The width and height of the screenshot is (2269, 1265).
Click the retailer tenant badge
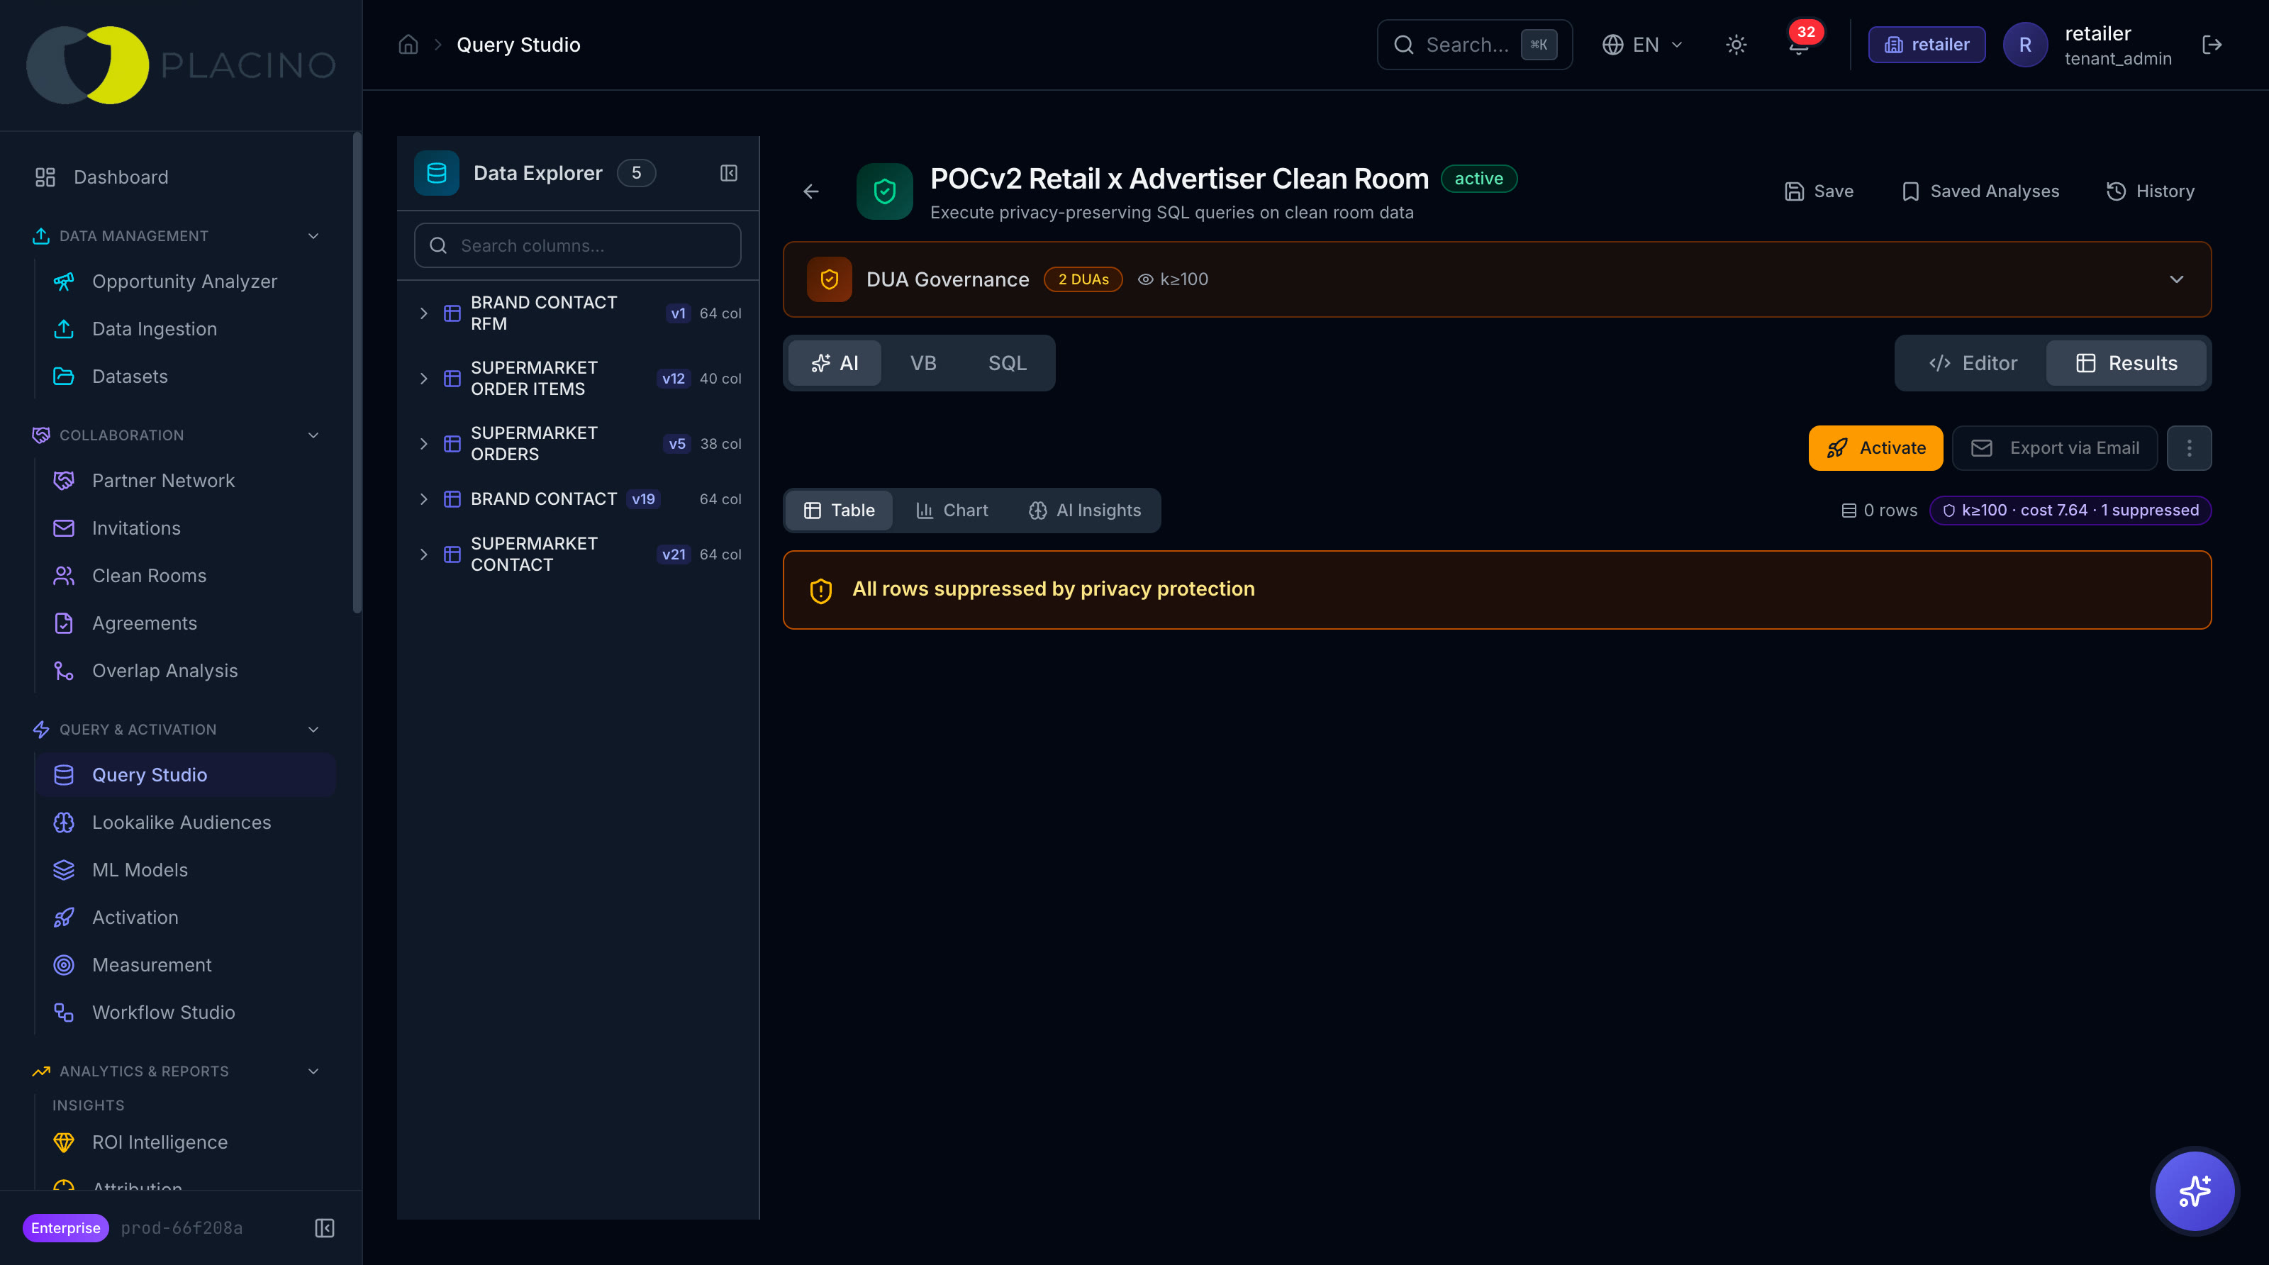tap(1927, 44)
